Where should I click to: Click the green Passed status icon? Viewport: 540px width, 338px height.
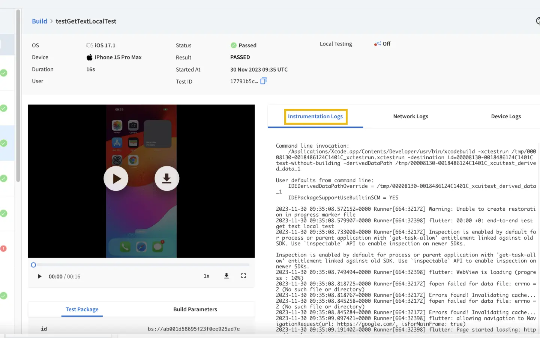233,45
